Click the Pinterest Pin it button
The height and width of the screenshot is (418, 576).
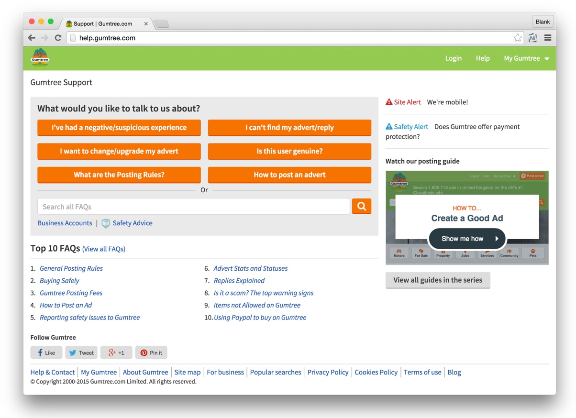click(151, 352)
